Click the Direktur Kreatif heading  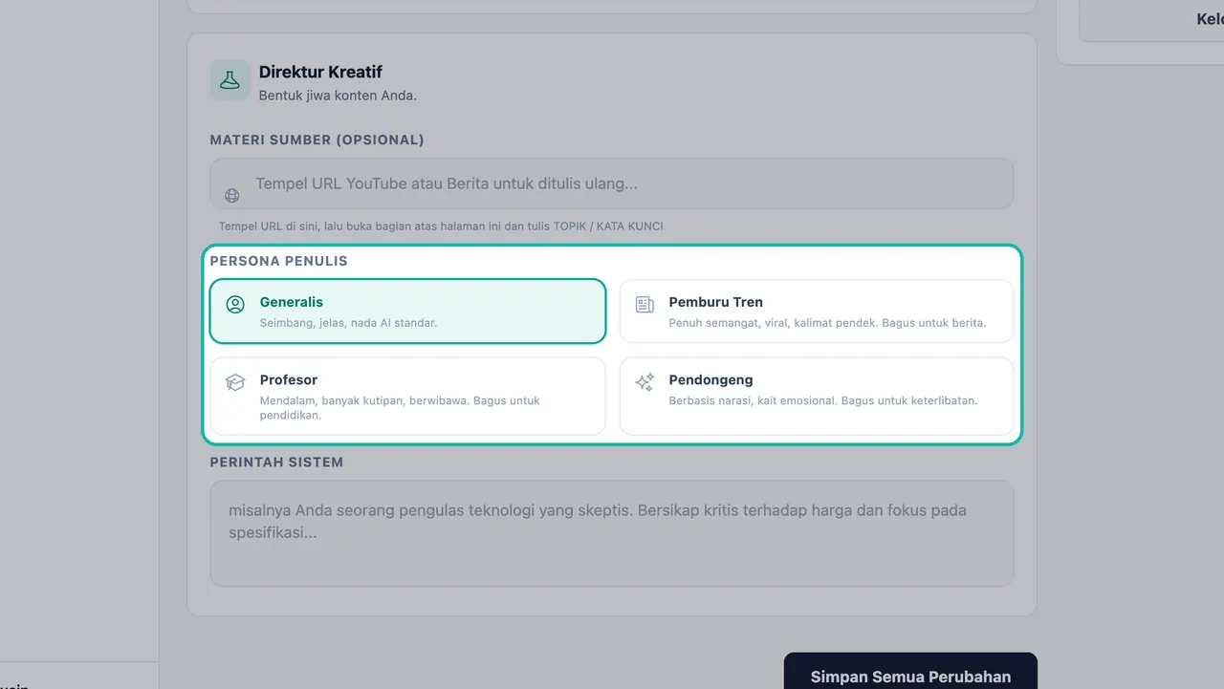320,72
